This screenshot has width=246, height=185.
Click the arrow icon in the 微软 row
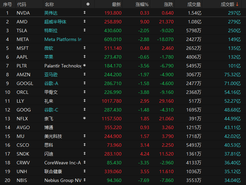click(x=85, y=48)
